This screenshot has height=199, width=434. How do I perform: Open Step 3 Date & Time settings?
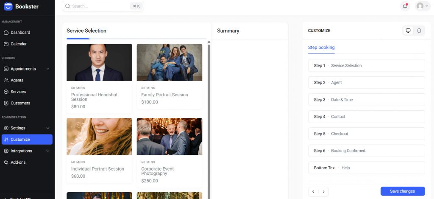tap(366, 100)
